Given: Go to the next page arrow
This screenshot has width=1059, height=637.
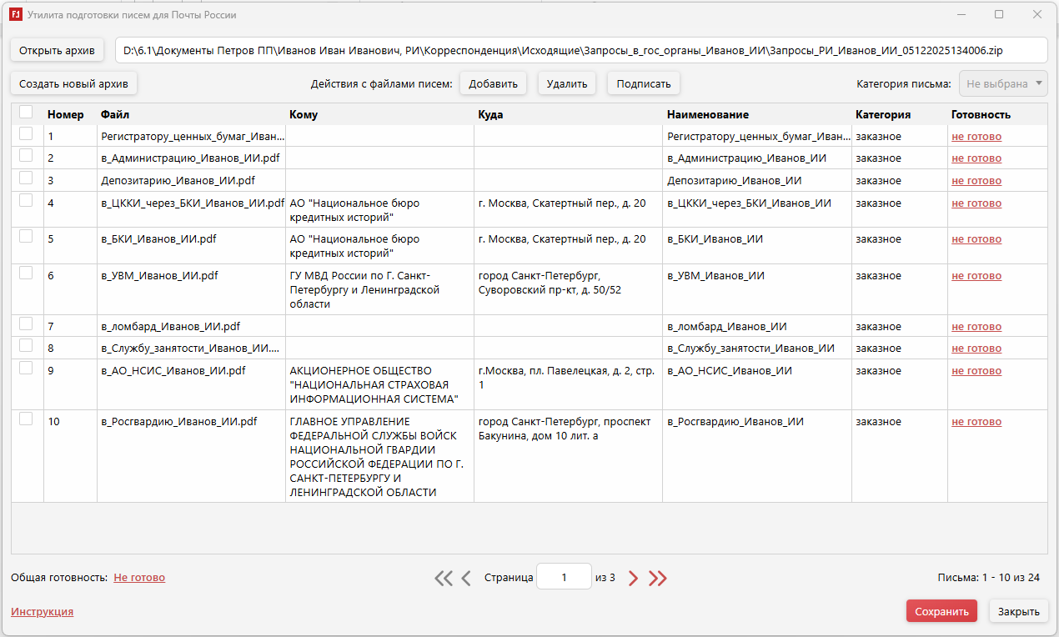Looking at the screenshot, I should coord(633,578).
